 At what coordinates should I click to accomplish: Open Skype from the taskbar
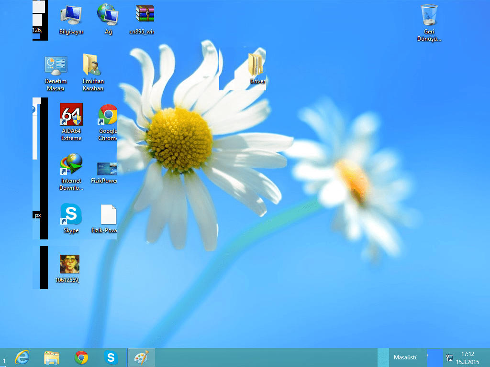(x=111, y=357)
